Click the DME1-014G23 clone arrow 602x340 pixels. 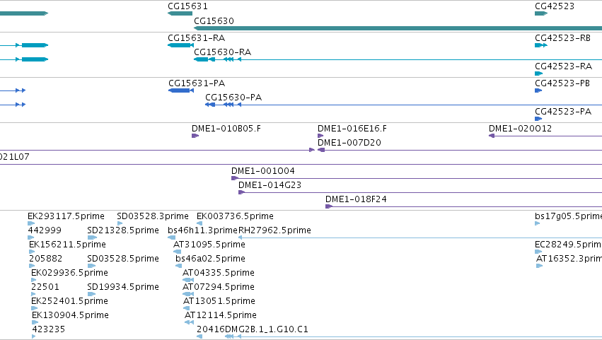coord(241,192)
